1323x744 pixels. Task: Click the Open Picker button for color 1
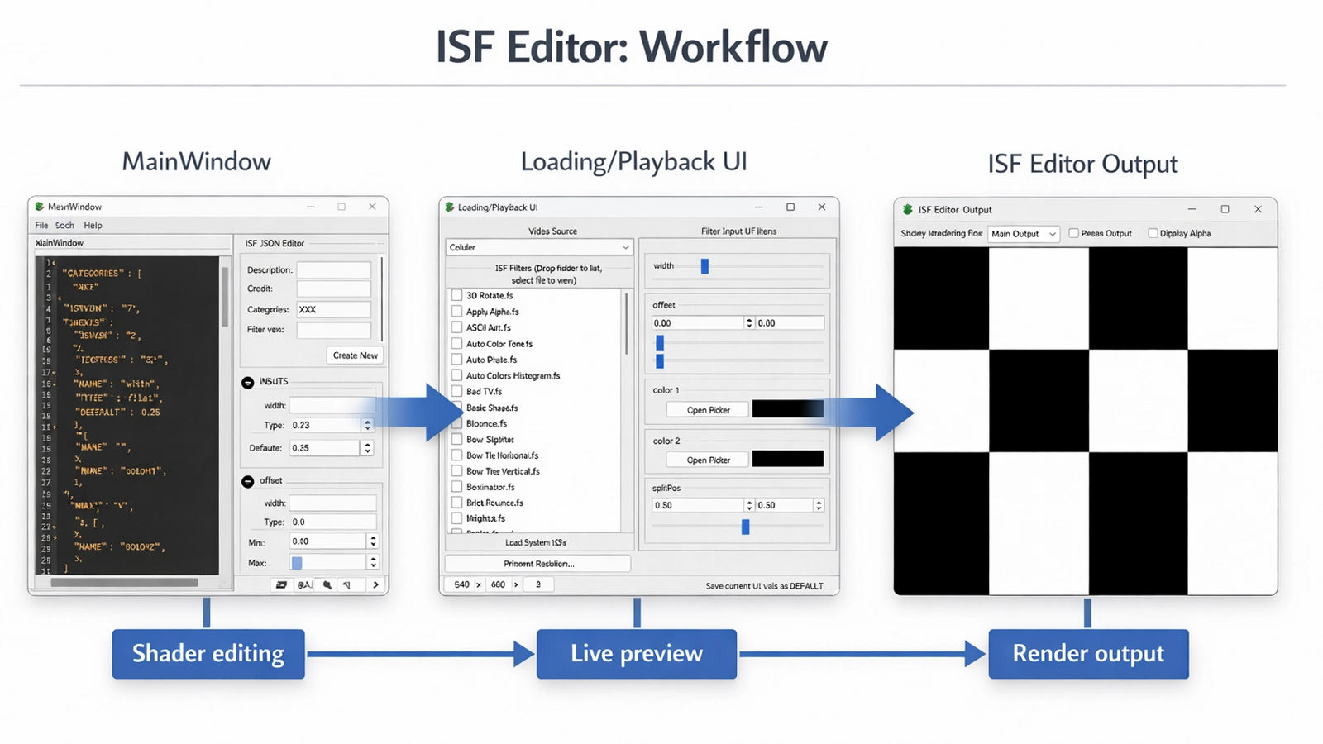pos(708,410)
